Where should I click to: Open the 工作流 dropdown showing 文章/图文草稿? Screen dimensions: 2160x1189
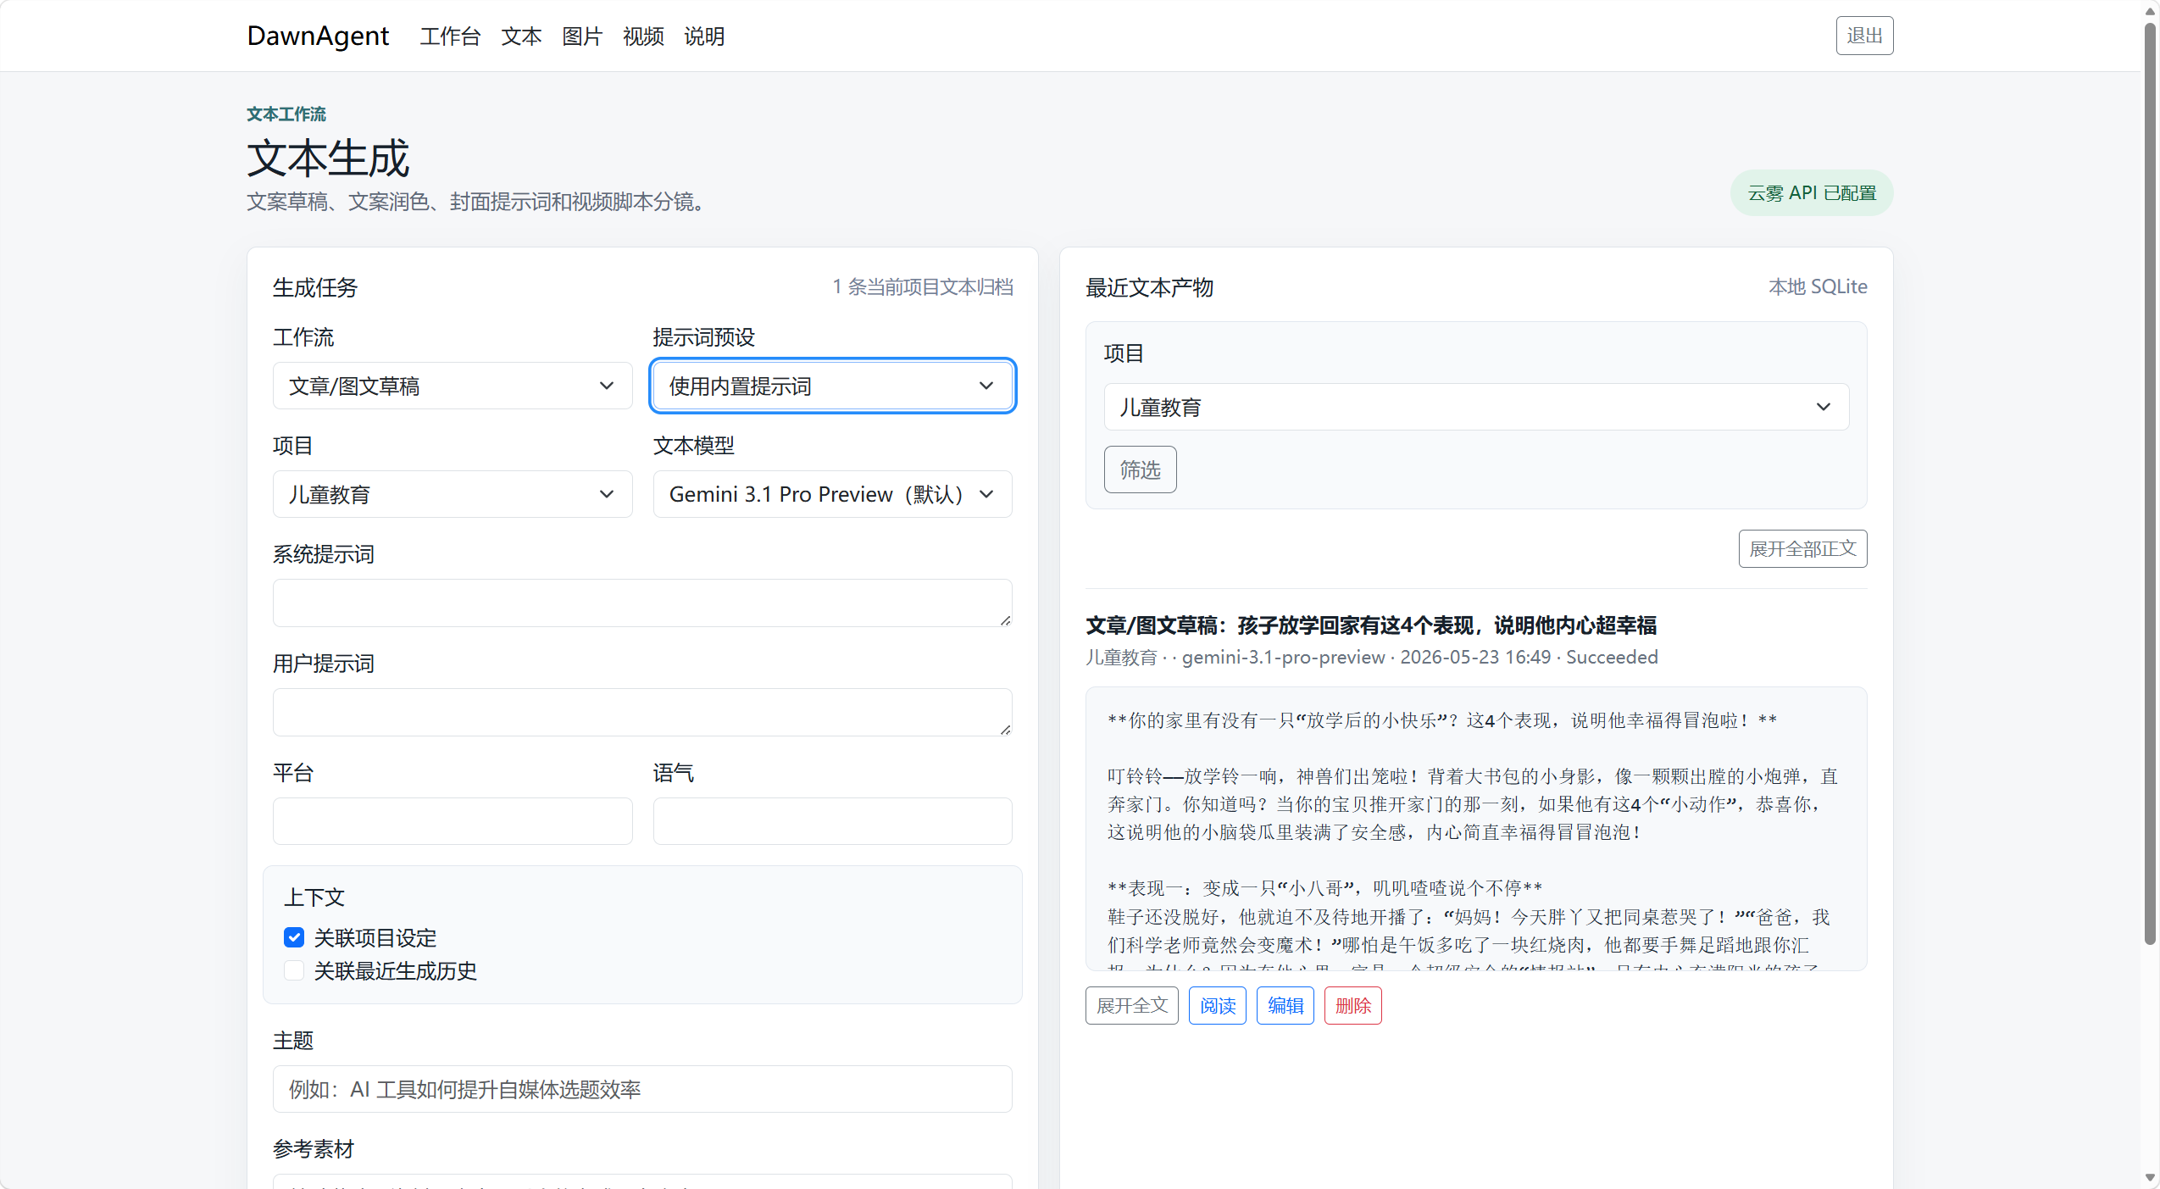(453, 386)
